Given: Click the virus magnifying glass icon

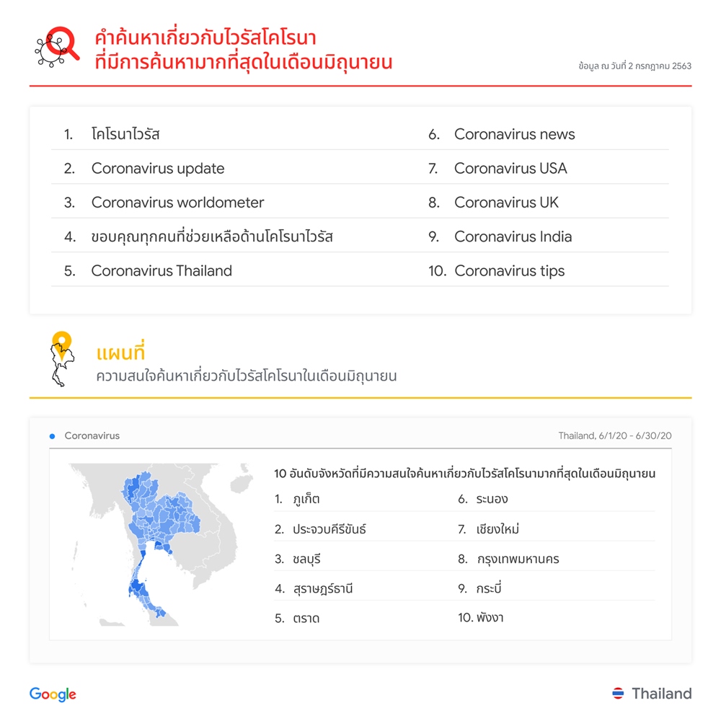Looking at the screenshot, I should [x=58, y=47].
